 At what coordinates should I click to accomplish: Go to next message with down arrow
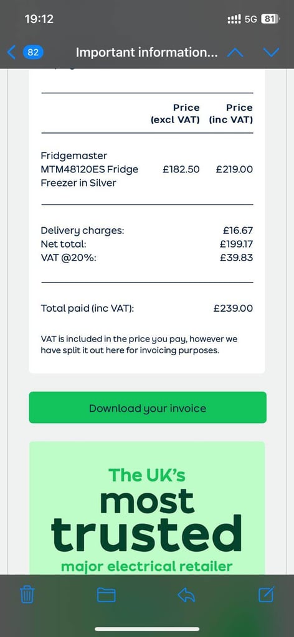coord(271,52)
